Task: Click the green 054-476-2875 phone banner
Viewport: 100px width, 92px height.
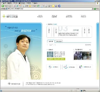Action: tap(56, 59)
